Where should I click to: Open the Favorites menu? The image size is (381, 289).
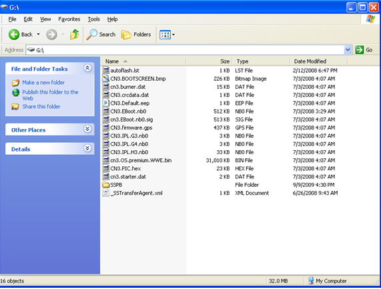pyautogui.click(x=69, y=19)
